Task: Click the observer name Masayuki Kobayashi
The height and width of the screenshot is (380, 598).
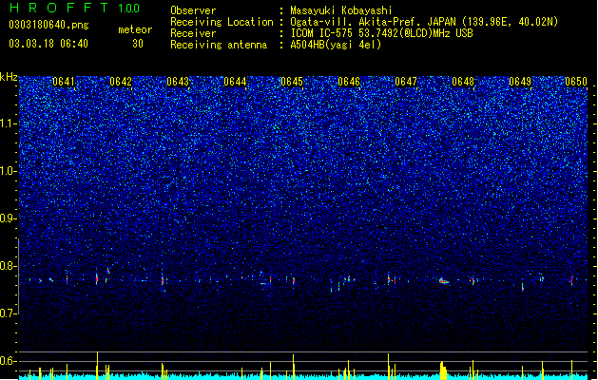Action: click(341, 10)
